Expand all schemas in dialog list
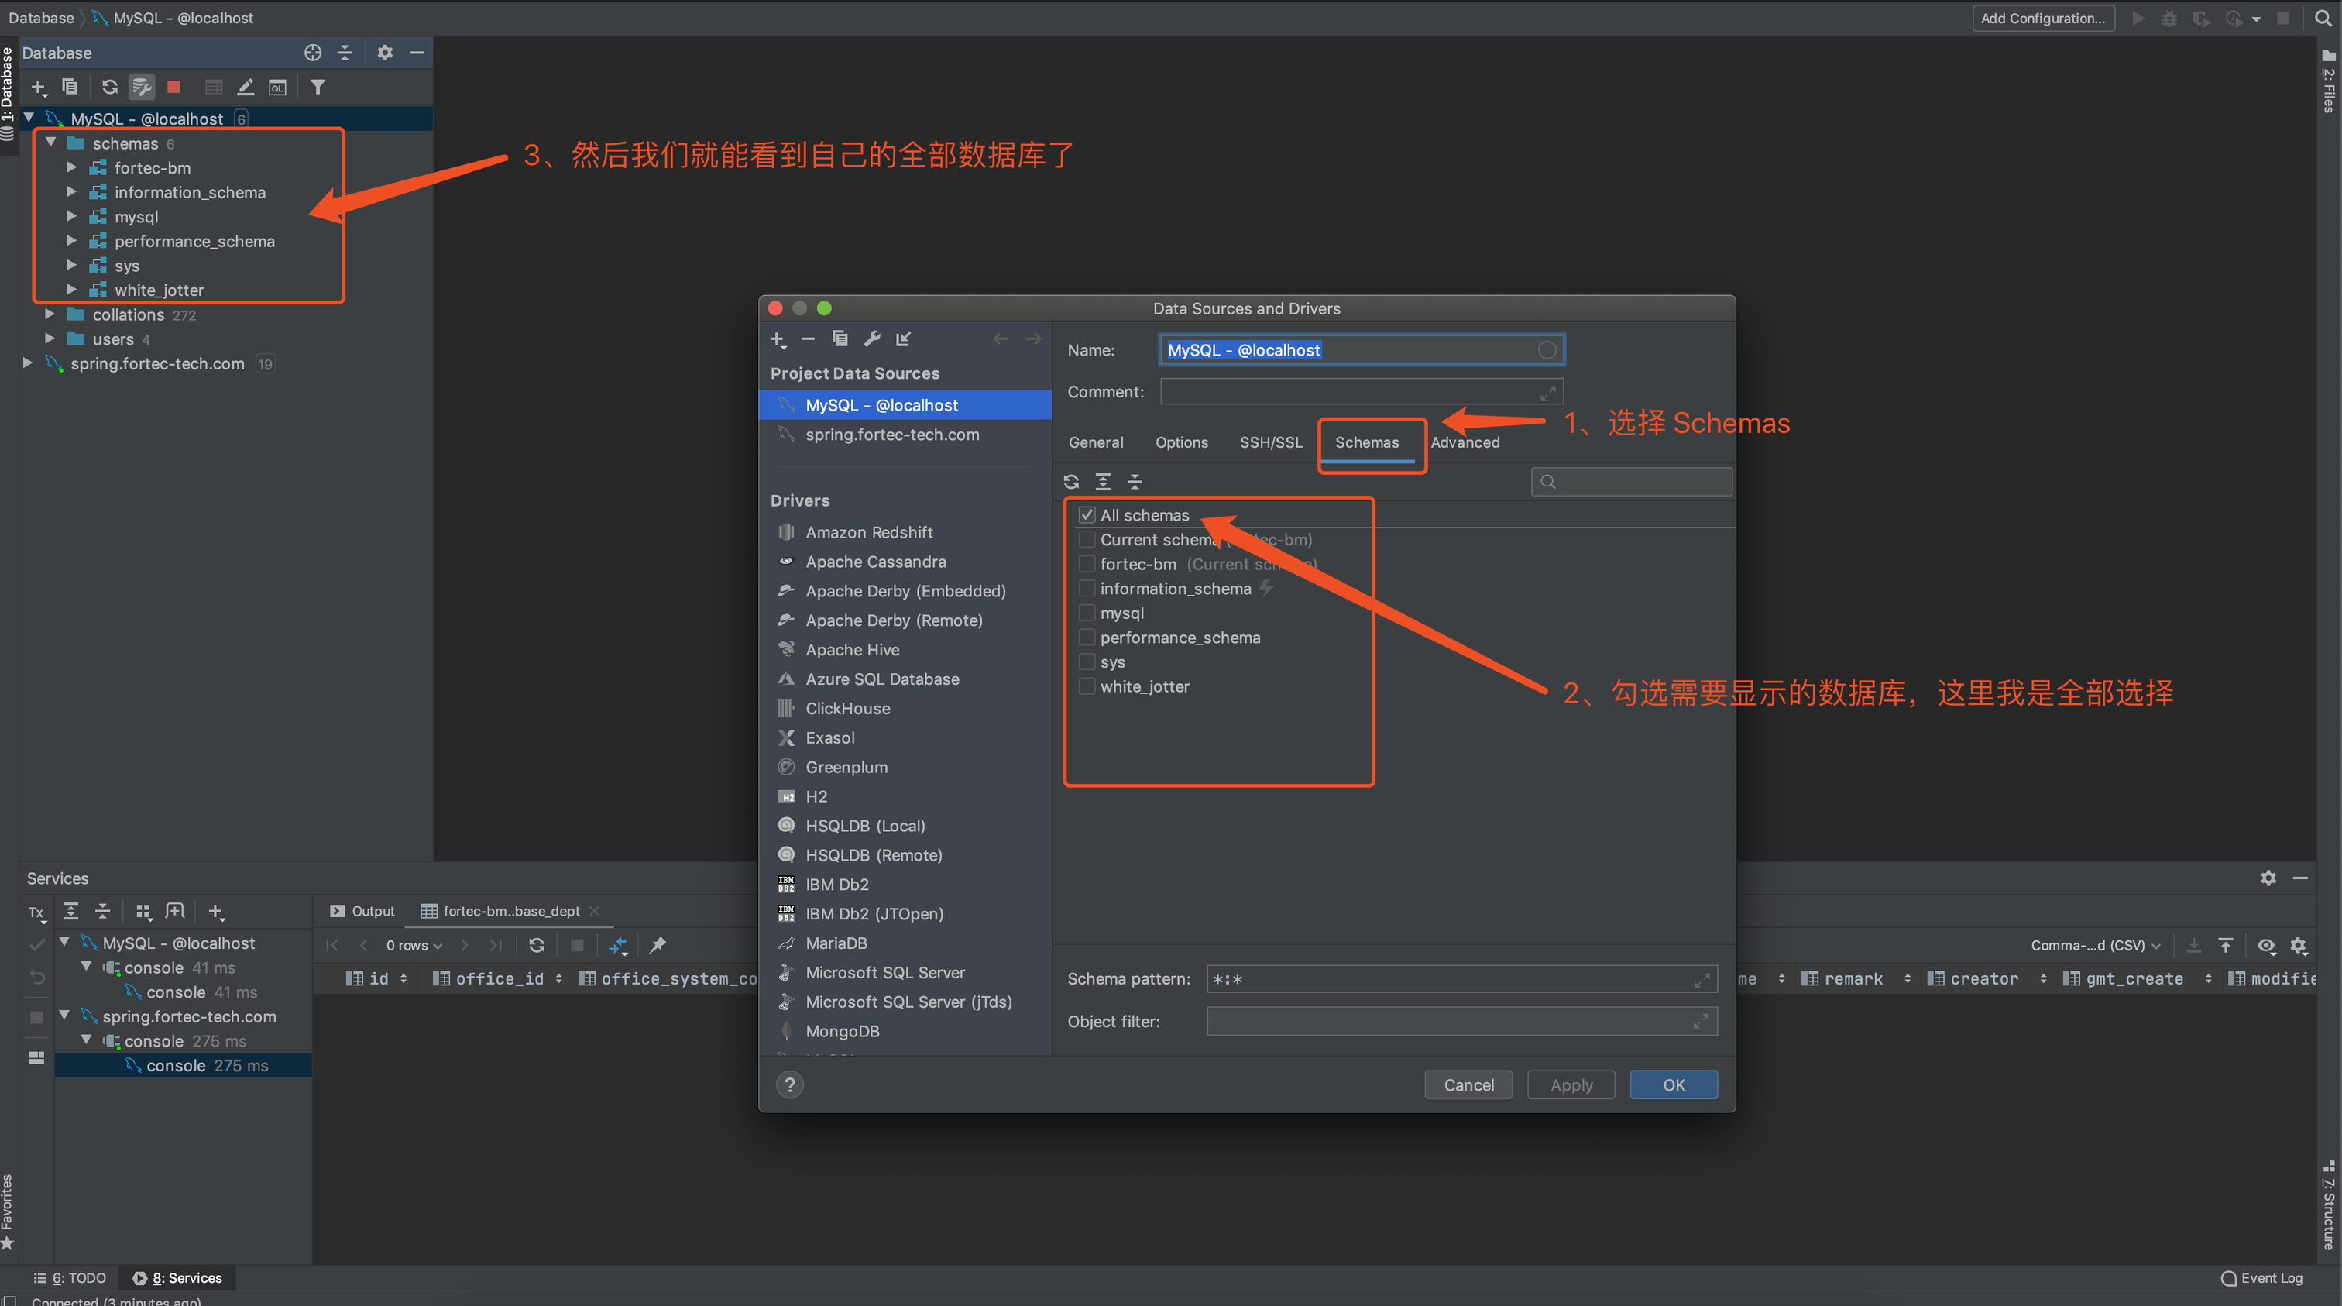 tap(1103, 482)
